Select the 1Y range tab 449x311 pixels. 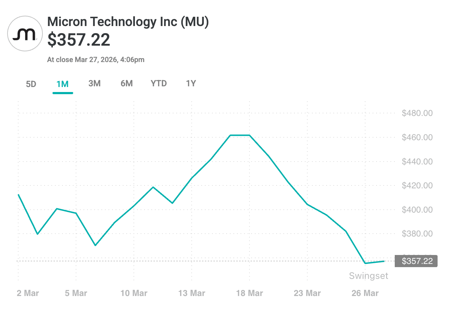click(x=191, y=83)
